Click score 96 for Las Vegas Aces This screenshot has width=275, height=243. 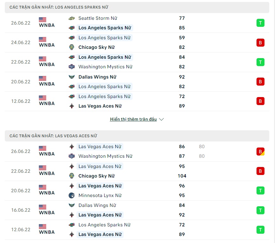(182, 186)
